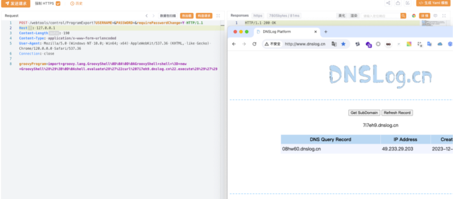Click the browser forward arrow

click(x=244, y=44)
